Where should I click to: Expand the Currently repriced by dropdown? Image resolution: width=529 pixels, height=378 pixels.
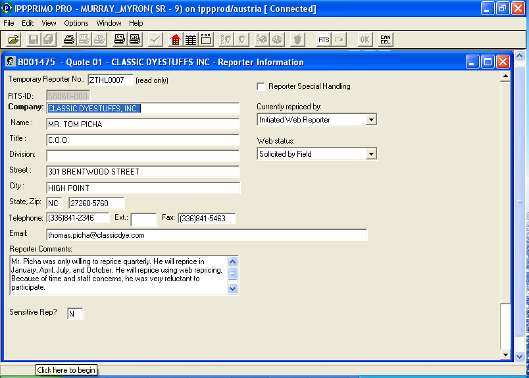tap(371, 120)
